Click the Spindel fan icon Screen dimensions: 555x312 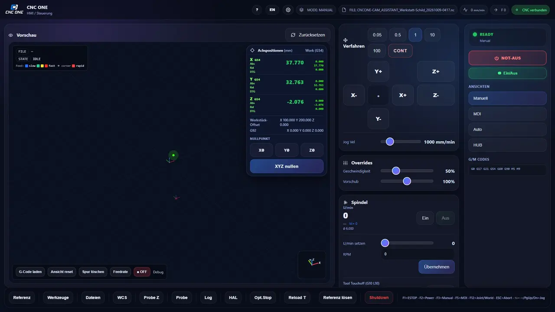point(346,202)
